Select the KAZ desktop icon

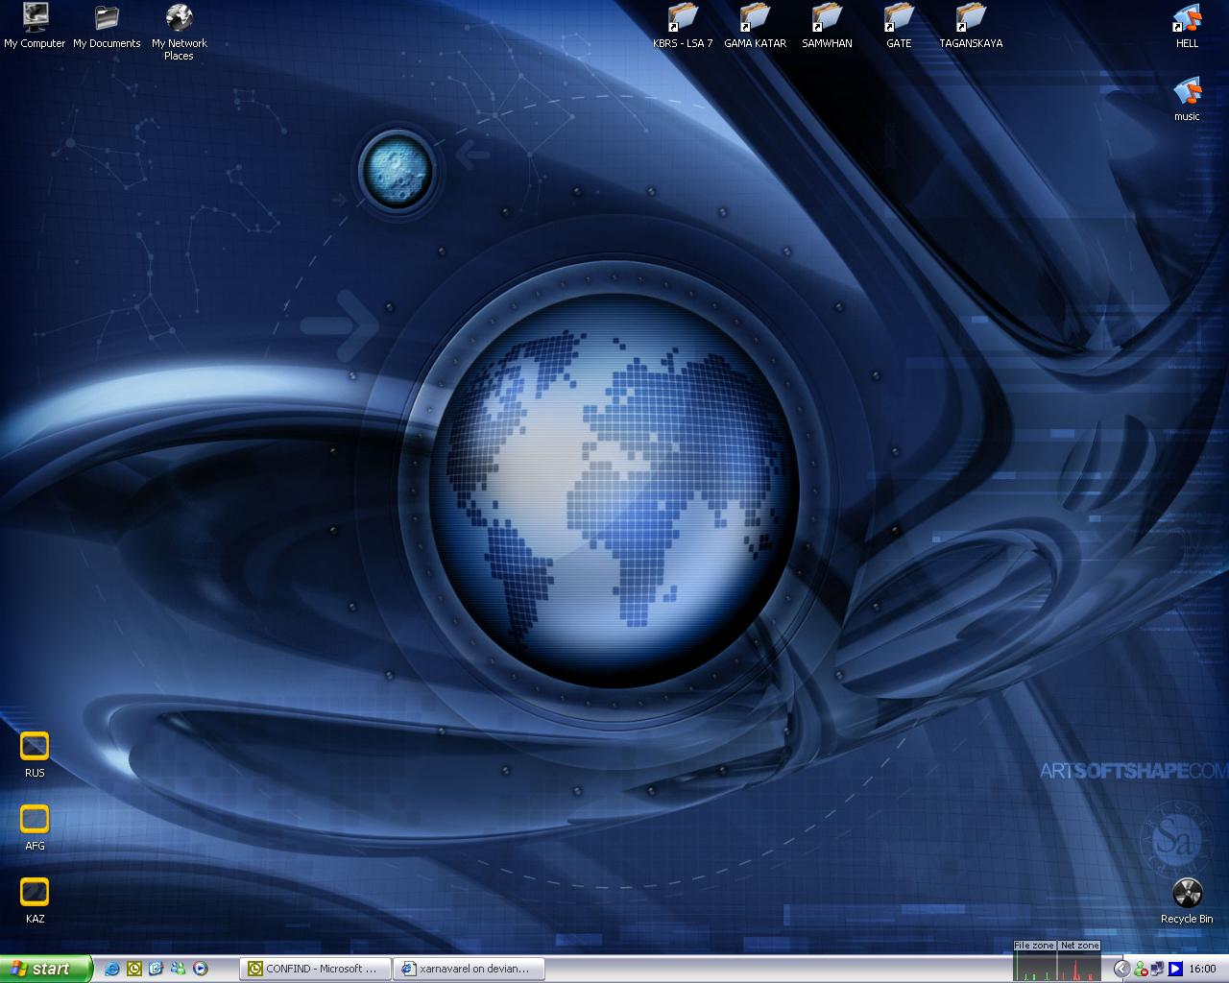click(35, 900)
